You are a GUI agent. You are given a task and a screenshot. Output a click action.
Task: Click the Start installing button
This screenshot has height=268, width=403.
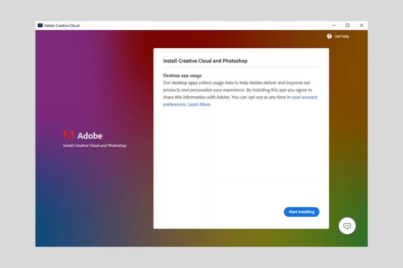click(x=302, y=212)
